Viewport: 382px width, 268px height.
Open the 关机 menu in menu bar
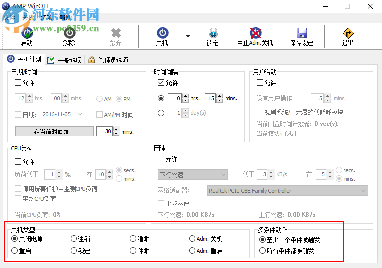pyautogui.click(x=28, y=17)
